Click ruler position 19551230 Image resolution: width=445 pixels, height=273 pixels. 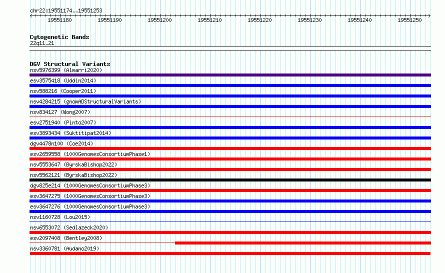click(309, 20)
